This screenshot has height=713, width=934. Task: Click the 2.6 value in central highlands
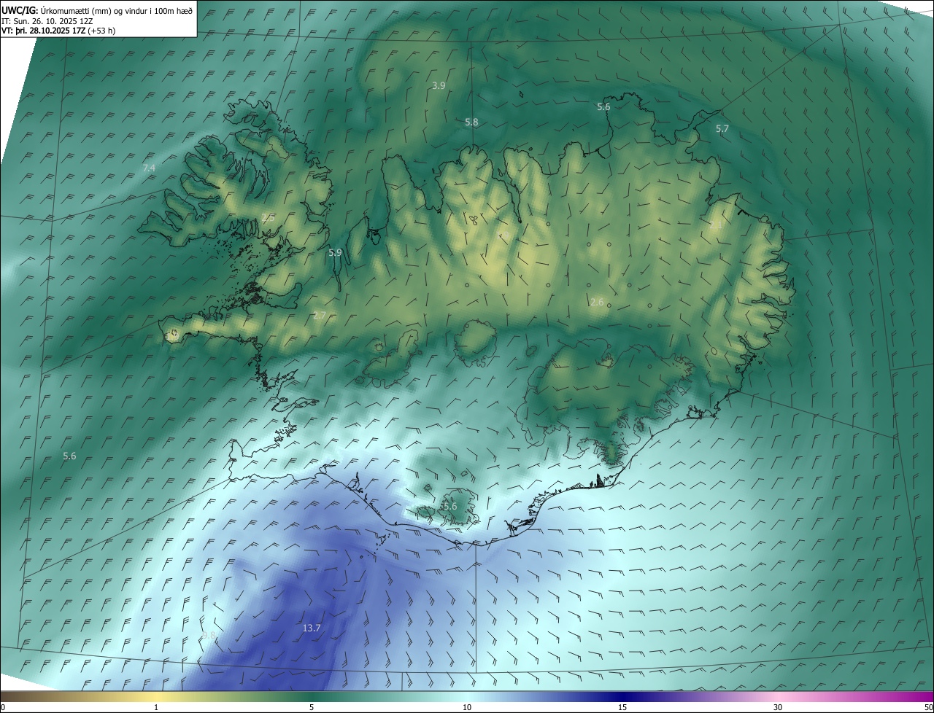(597, 302)
